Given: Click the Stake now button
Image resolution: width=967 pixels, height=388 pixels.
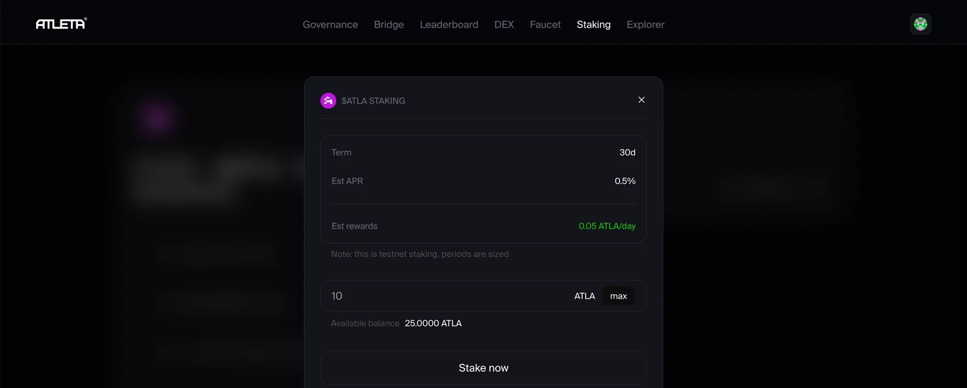Looking at the screenshot, I should coord(483,367).
